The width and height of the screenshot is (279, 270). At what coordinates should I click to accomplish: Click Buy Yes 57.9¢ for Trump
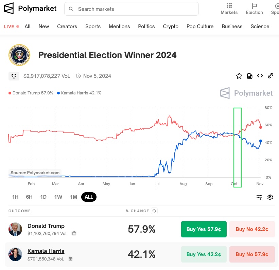point(204,229)
